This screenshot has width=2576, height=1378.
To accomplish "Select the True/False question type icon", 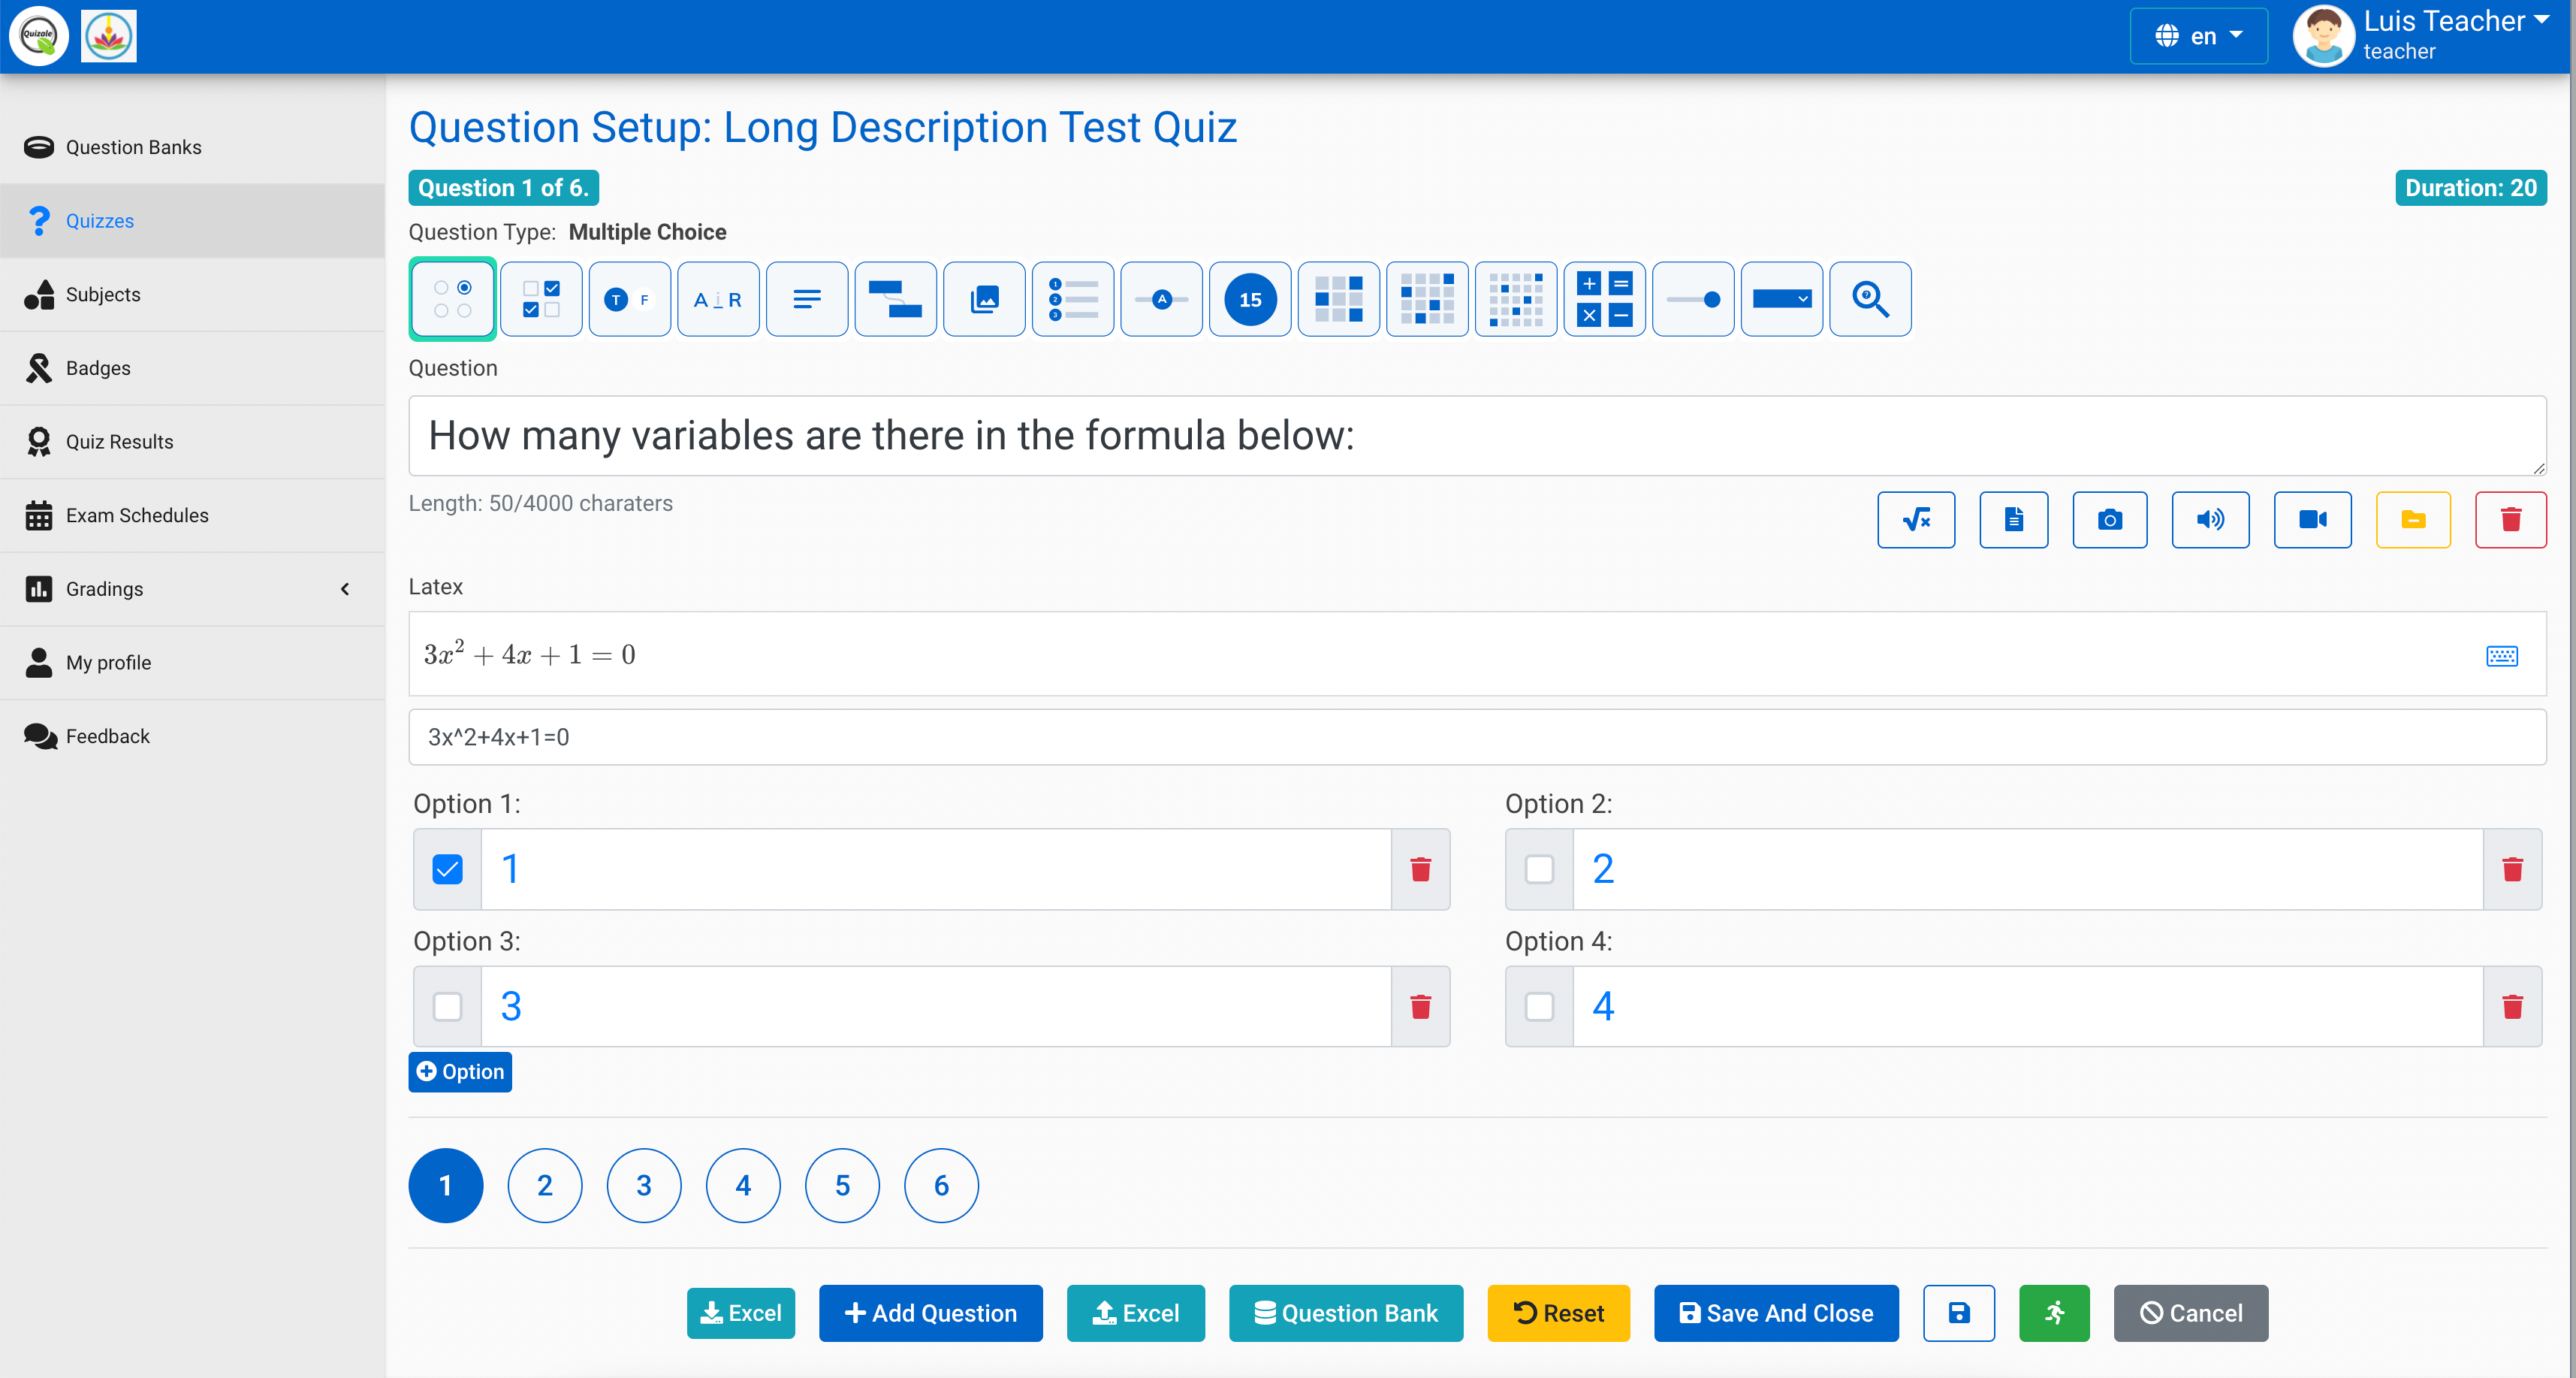I will pos(629,299).
